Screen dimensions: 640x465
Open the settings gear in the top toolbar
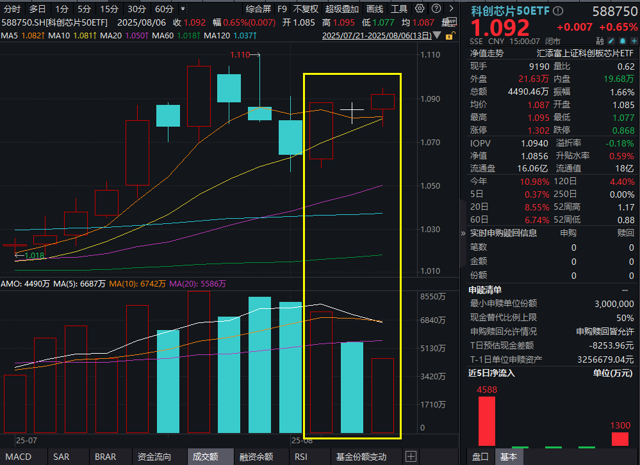(420, 8)
